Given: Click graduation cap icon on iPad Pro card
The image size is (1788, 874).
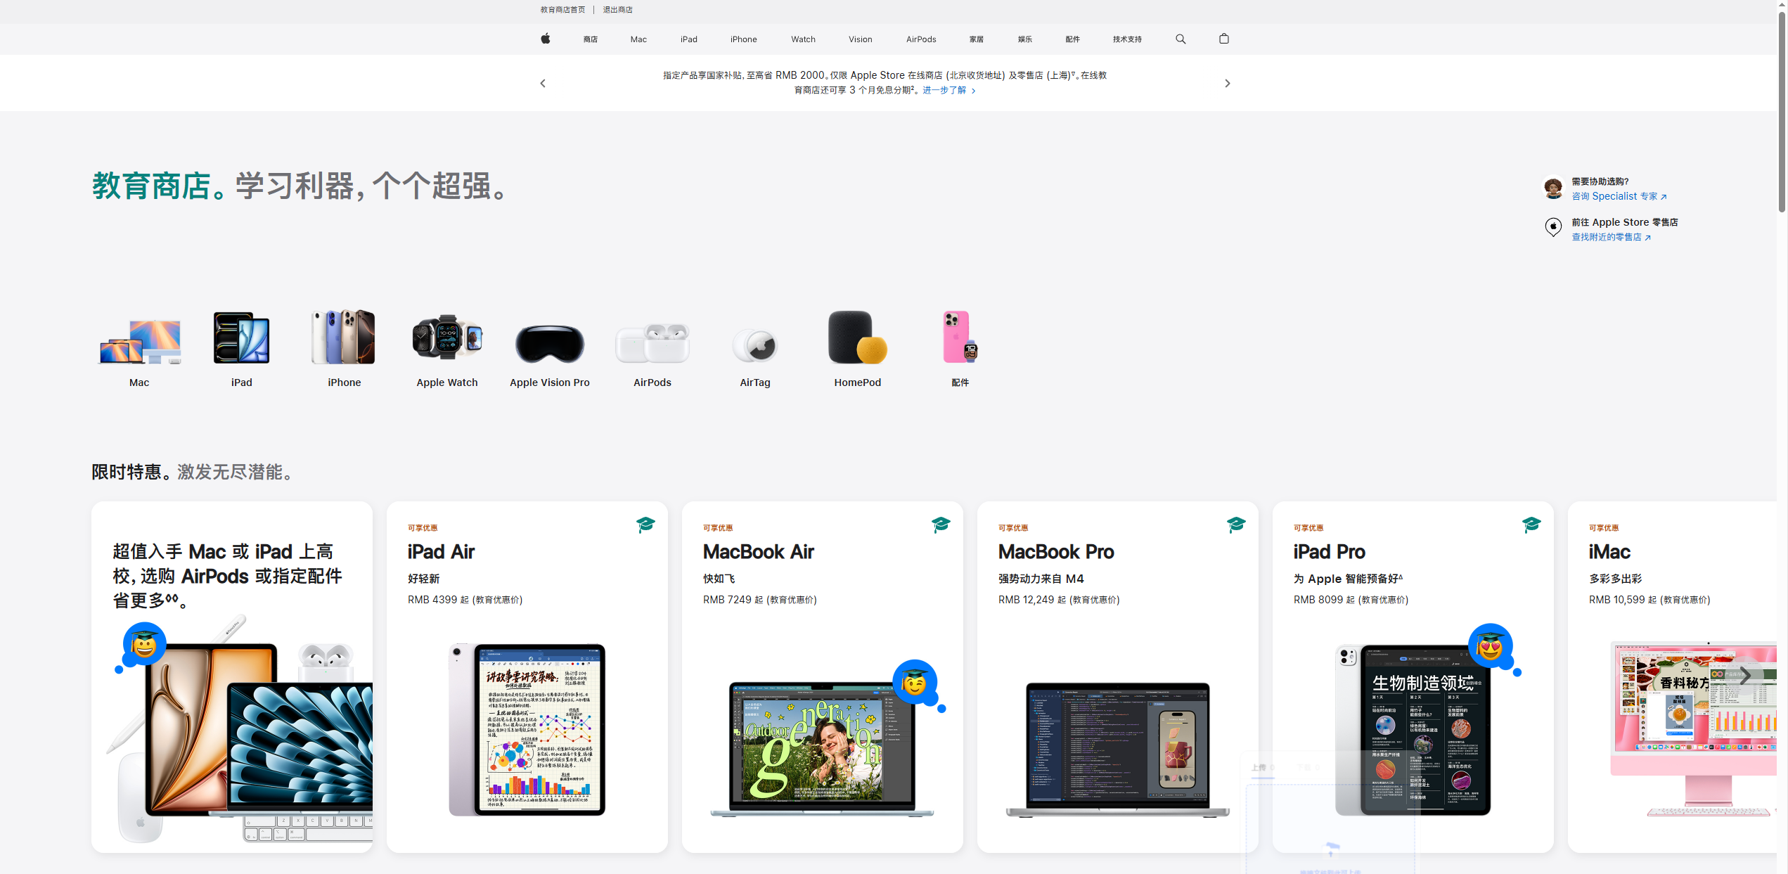Looking at the screenshot, I should 1531,525.
